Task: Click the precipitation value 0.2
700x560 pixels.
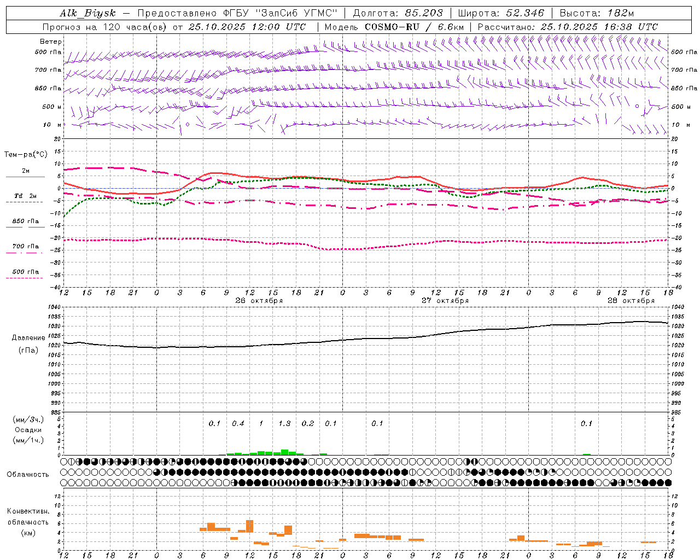Action: pyautogui.click(x=308, y=424)
